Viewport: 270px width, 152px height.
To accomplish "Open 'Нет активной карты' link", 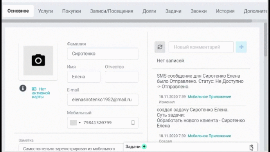I will [41, 93].
